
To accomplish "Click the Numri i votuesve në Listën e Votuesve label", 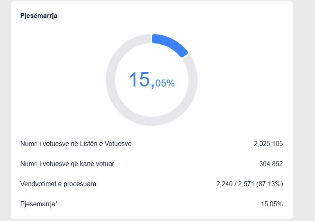I will (76, 144).
